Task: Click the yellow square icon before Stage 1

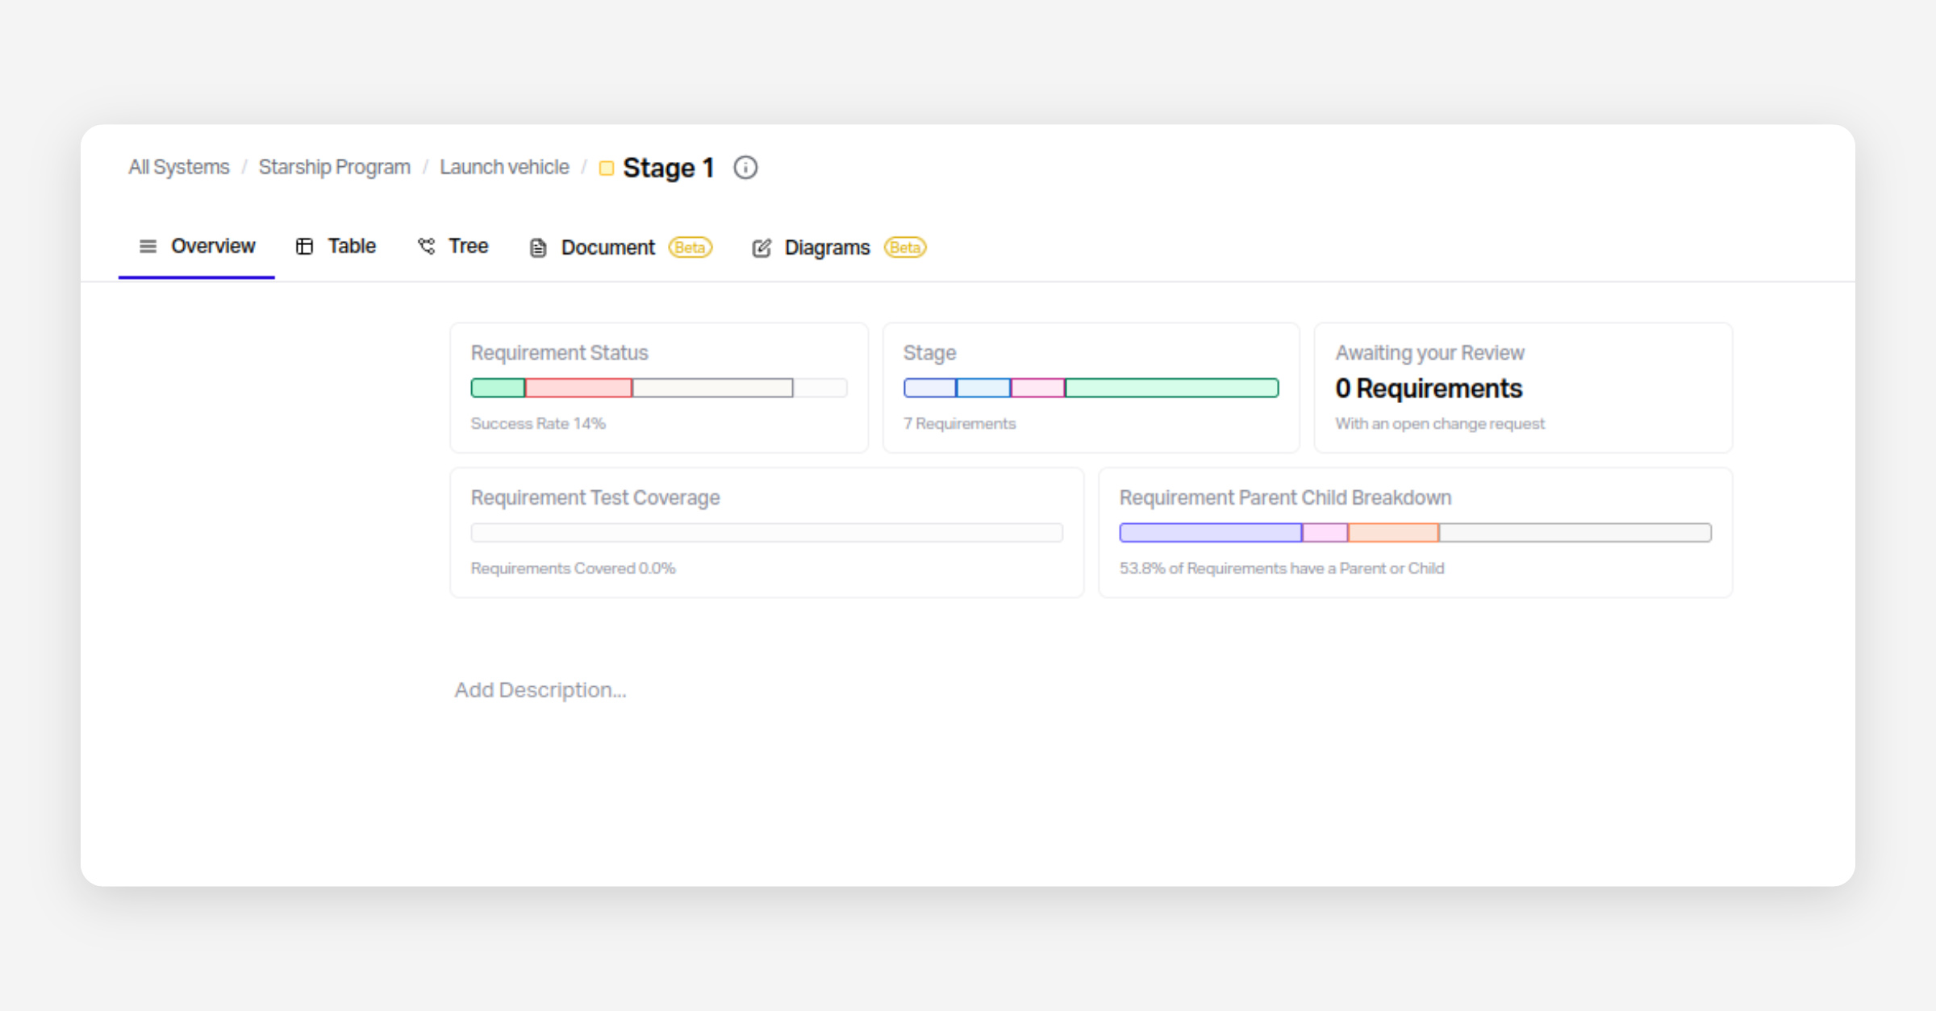Action: 607,168
